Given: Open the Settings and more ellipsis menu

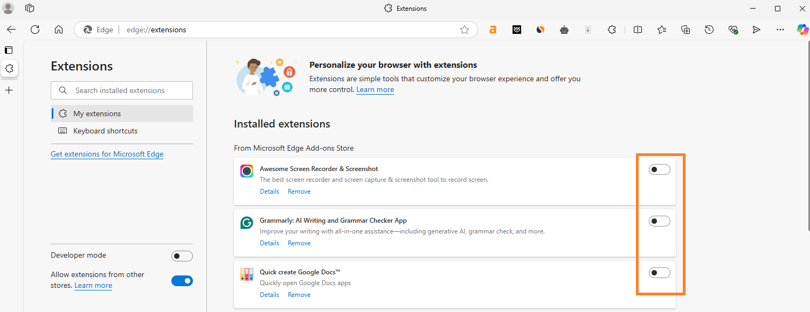Looking at the screenshot, I should click(x=780, y=30).
